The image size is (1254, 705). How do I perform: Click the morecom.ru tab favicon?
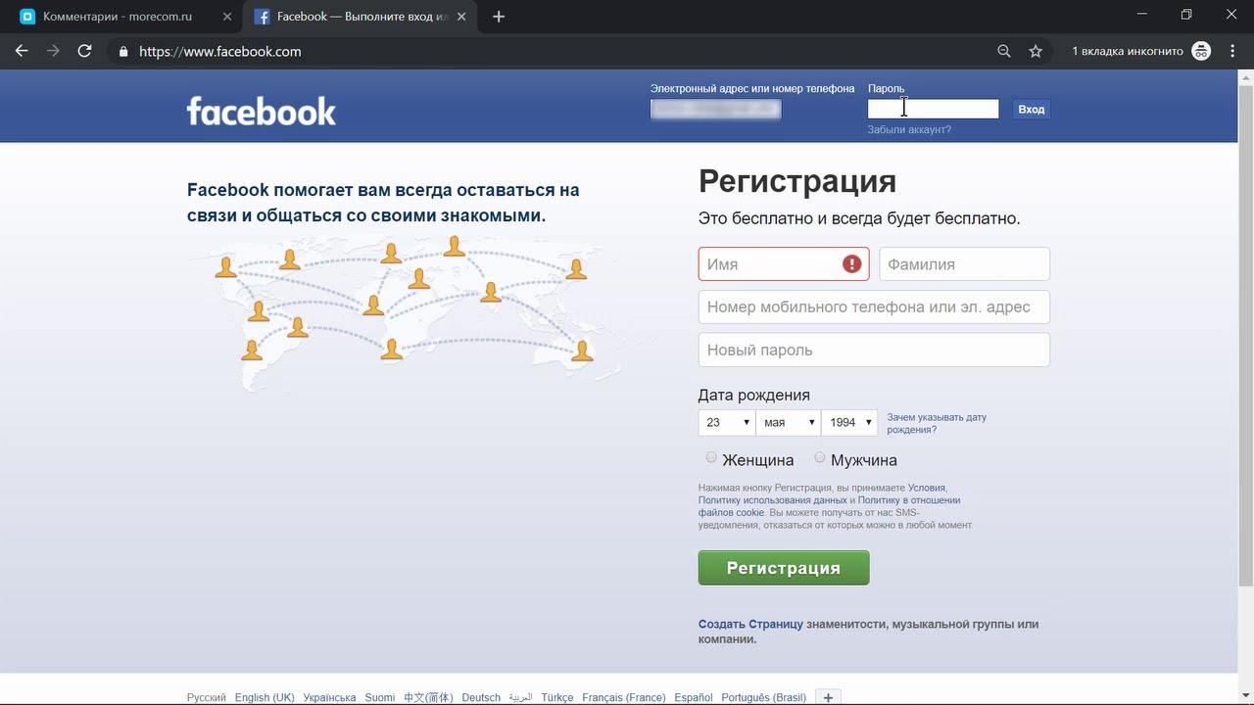coord(27,17)
